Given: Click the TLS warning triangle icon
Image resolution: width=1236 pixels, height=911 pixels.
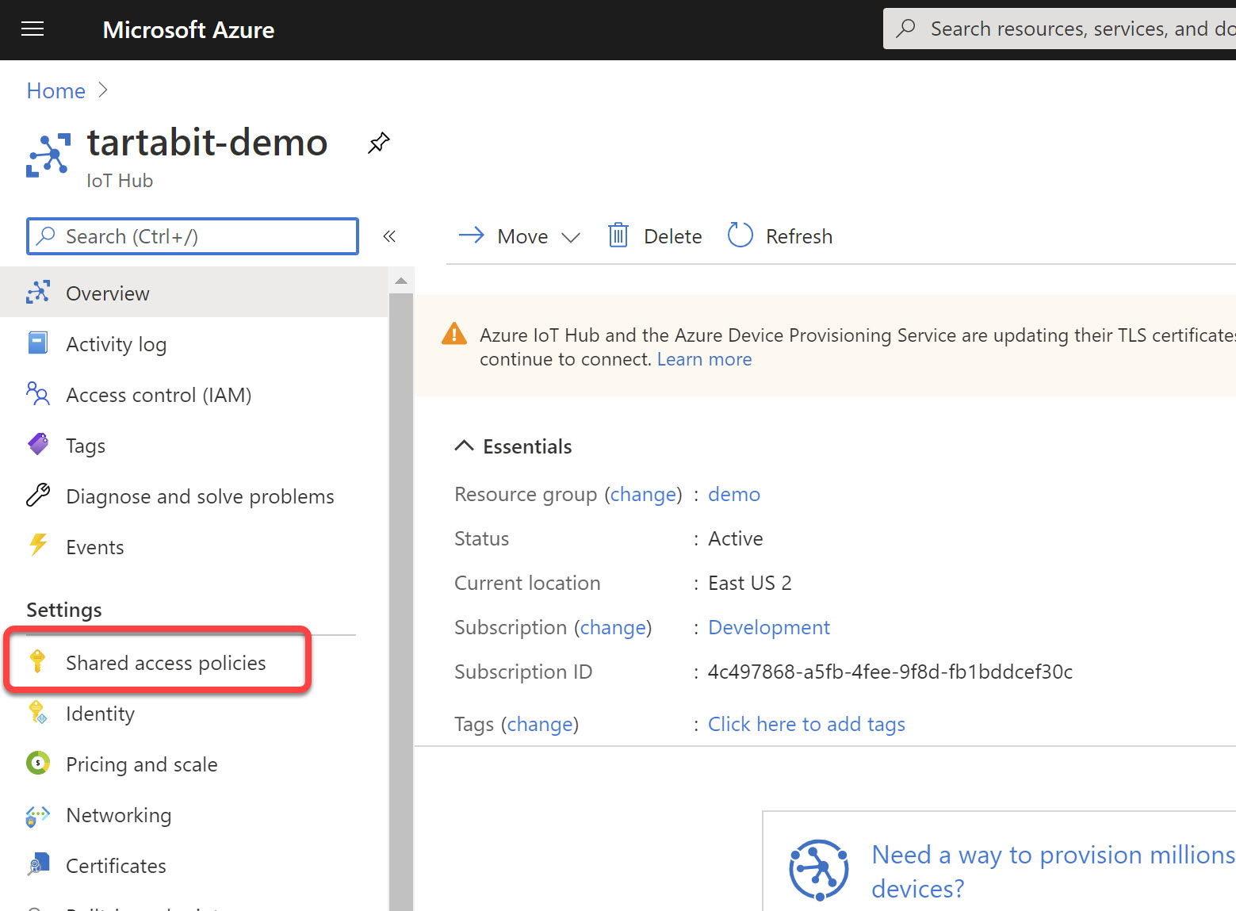Looking at the screenshot, I should [454, 334].
